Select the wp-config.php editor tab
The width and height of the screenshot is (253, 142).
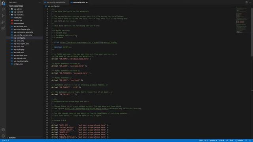[x=79, y=2]
